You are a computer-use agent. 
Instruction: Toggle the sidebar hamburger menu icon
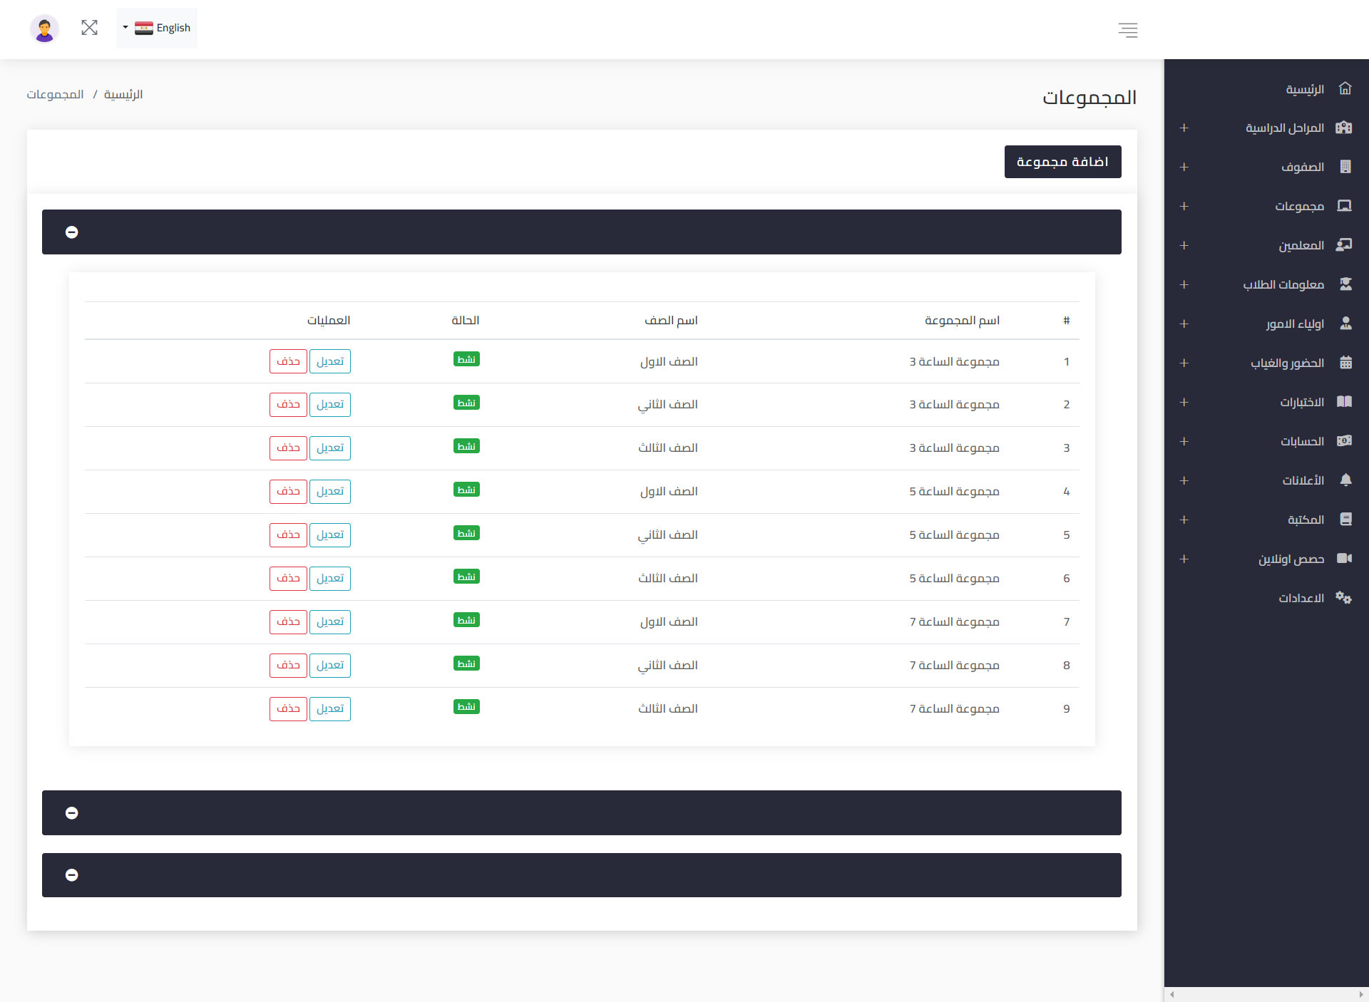pos(1127,30)
